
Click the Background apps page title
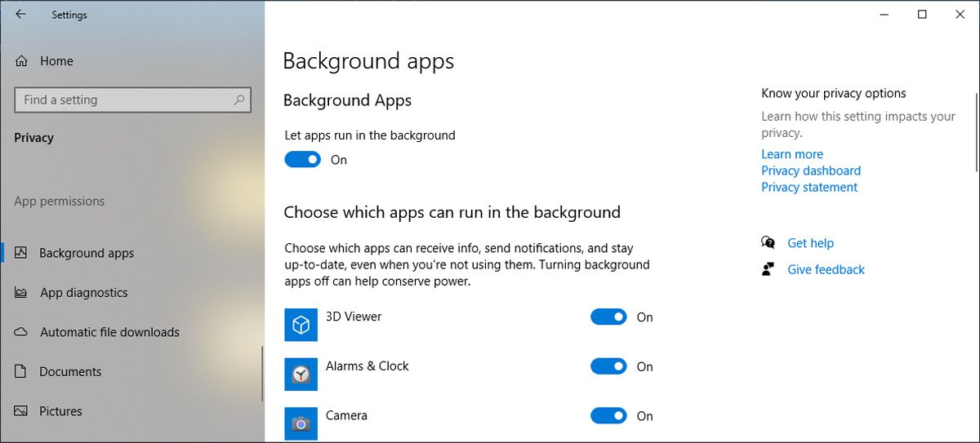368,61
